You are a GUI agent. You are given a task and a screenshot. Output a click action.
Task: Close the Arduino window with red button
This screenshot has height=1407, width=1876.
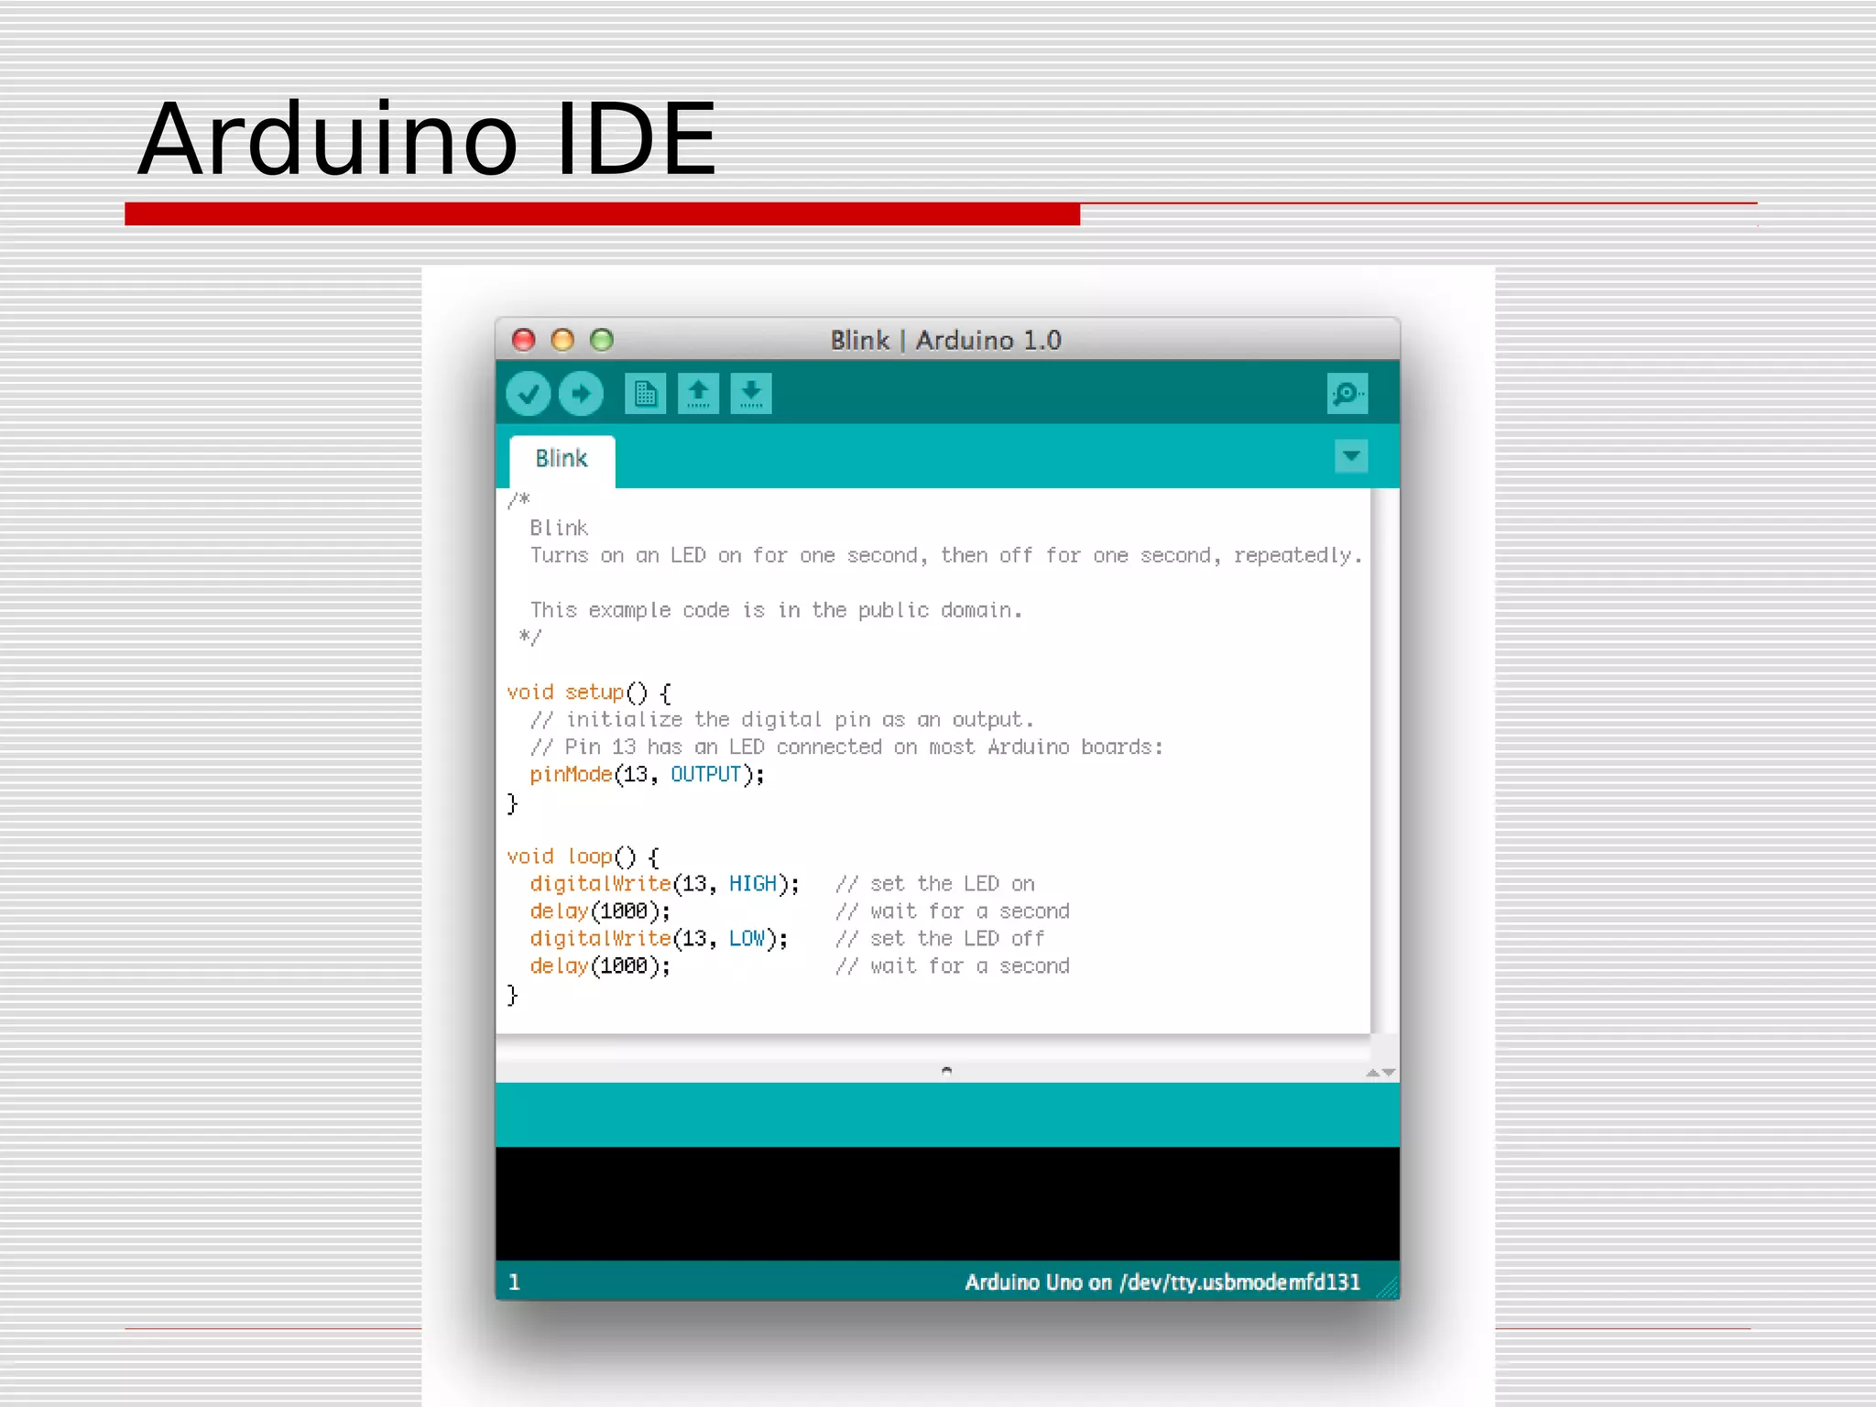point(524,340)
